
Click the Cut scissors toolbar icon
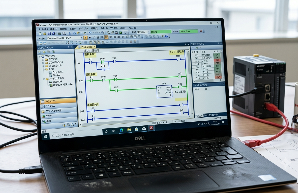point(70,33)
